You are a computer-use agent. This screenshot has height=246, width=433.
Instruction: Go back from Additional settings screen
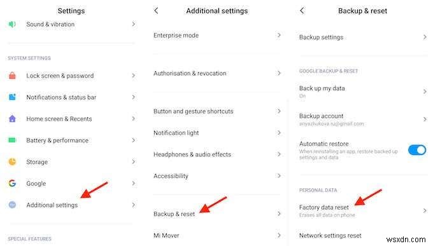156,11
